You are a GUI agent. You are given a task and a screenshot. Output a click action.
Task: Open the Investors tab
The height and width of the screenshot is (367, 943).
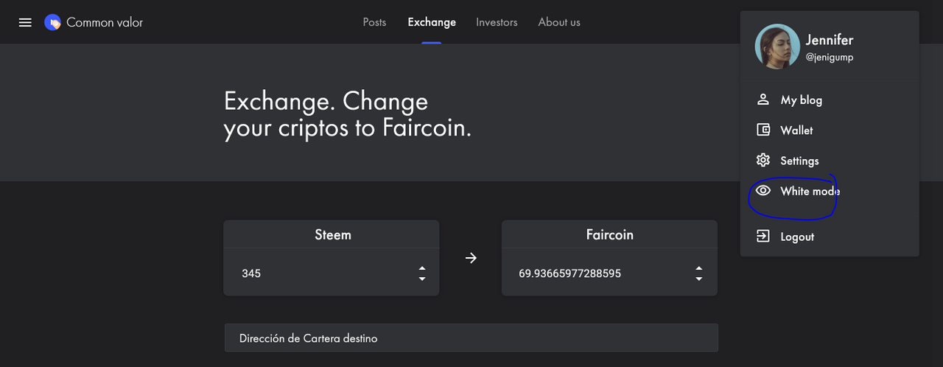(x=497, y=22)
